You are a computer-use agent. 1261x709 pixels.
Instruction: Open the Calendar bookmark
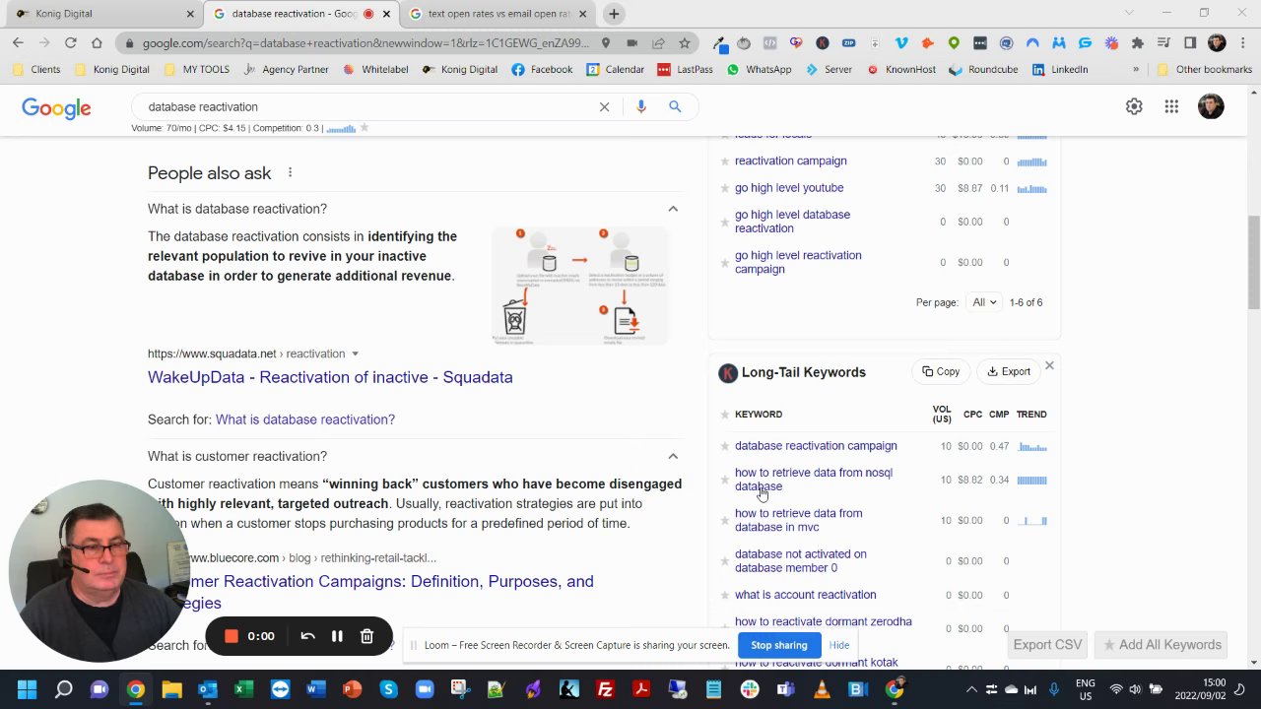point(616,70)
